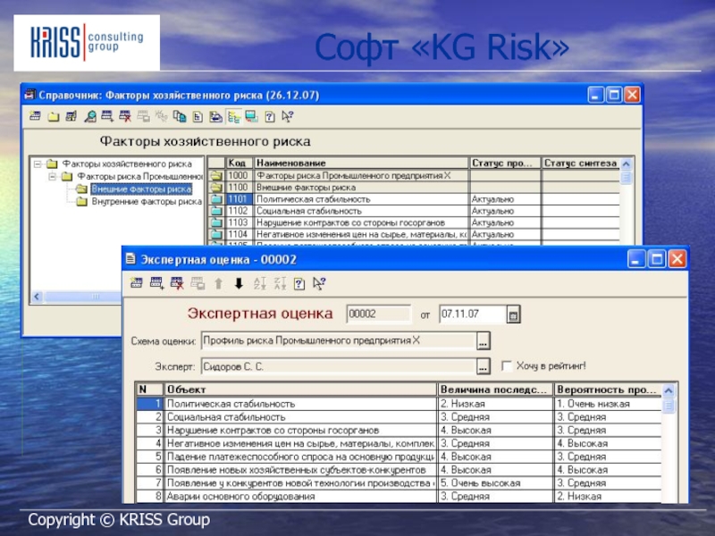
Task: Click the 'Код' column header
Action: (x=240, y=163)
